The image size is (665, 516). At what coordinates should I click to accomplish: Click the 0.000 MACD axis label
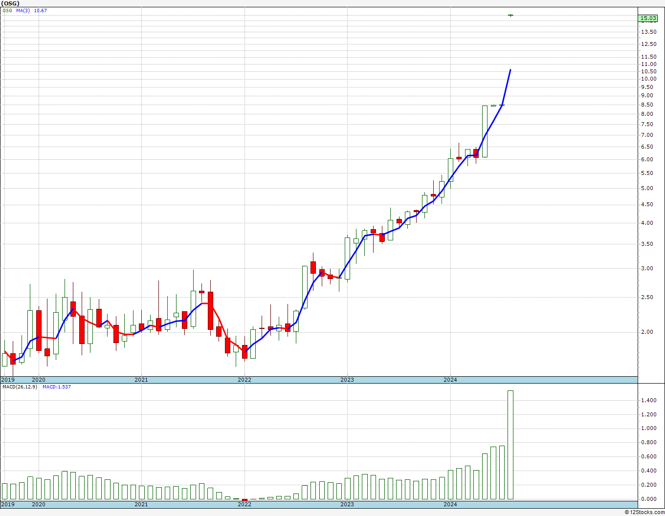tap(648, 499)
